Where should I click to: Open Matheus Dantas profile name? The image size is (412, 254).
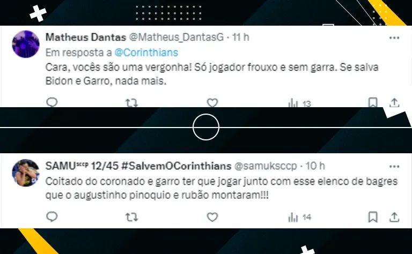[86, 38]
